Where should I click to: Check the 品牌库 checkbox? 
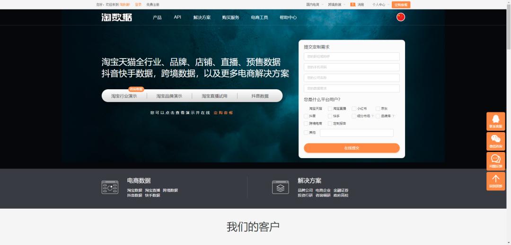(378, 116)
